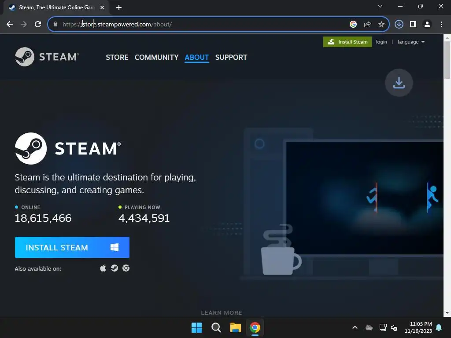Click the page vertical scrollbar thumb
This screenshot has height=338, width=451.
coord(447,60)
